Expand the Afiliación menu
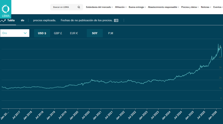The image size is (223, 124). click(121, 7)
